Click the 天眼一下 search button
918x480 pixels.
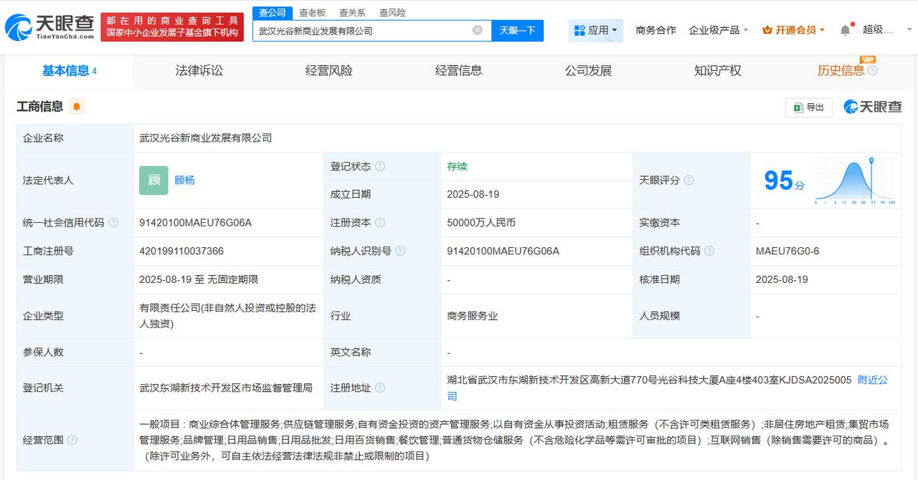tap(517, 30)
